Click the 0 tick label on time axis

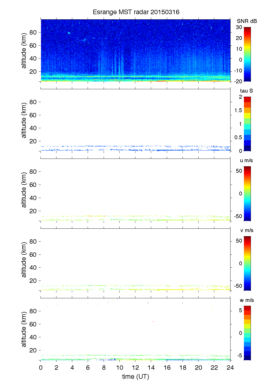(x=41, y=368)
